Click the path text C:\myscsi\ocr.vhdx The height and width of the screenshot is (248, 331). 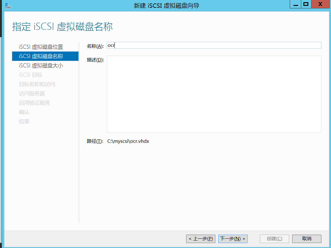click(x=128, y=141)
